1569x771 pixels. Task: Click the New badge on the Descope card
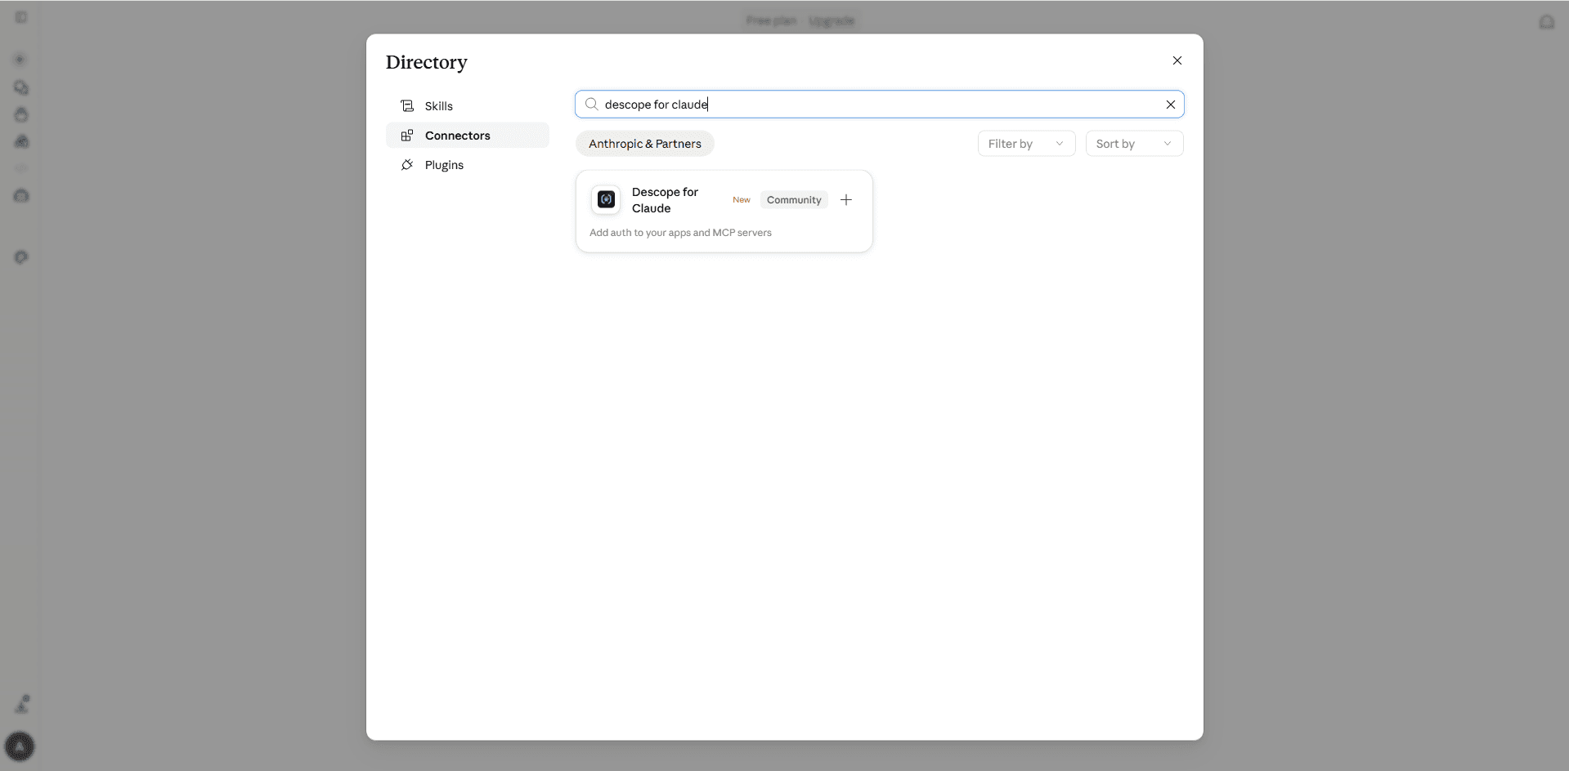(x=742, y=200)
